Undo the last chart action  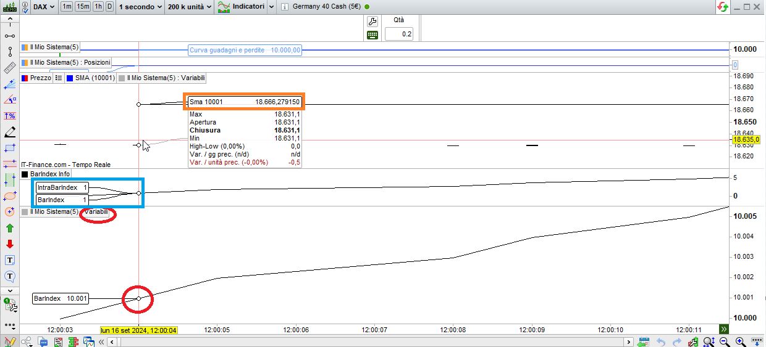[x=661, y=341]
